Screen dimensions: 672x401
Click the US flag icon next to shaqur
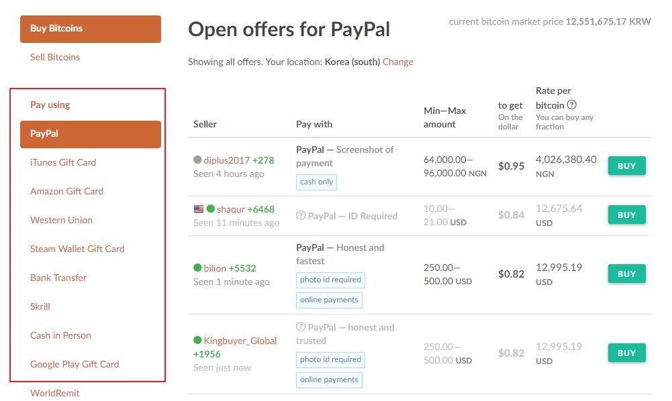[x=199, y=209]
